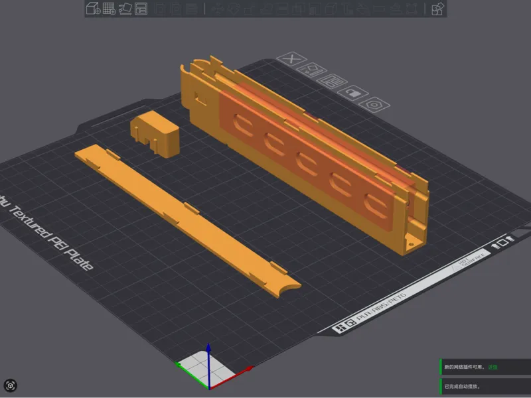Click the Arrange all objects icon
531x398 pixels.
pyautogui.click(x=141, y=9)
